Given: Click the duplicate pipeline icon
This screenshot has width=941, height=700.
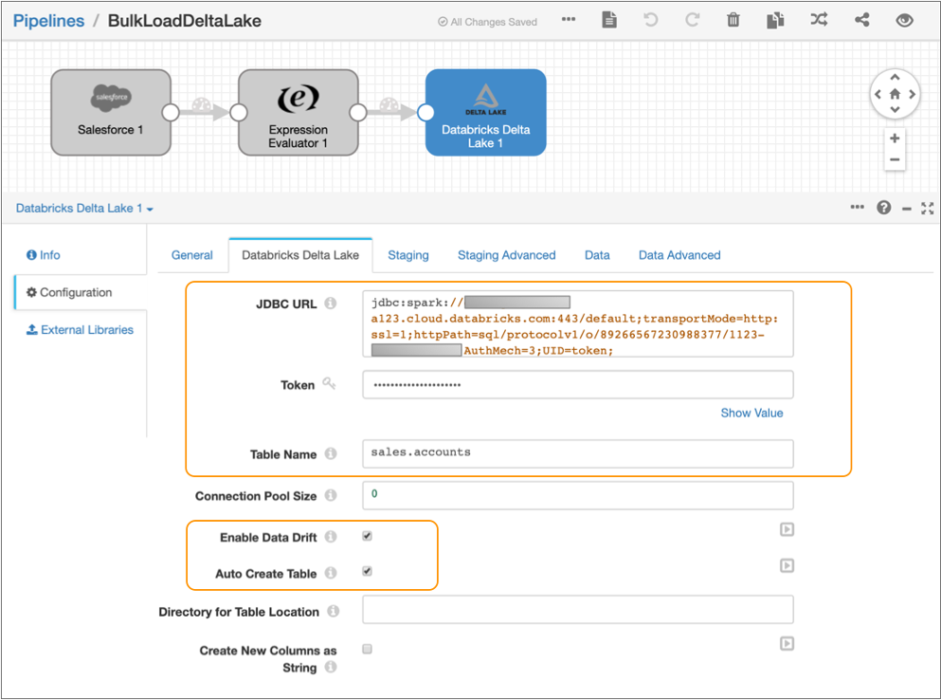Looking at the screenshot, I should pos(775,20).
